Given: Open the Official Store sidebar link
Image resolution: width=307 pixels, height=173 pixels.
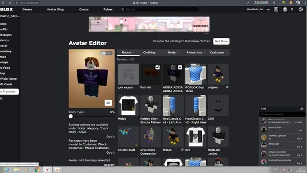Looking at the screenshot, I should click(9, 79).
